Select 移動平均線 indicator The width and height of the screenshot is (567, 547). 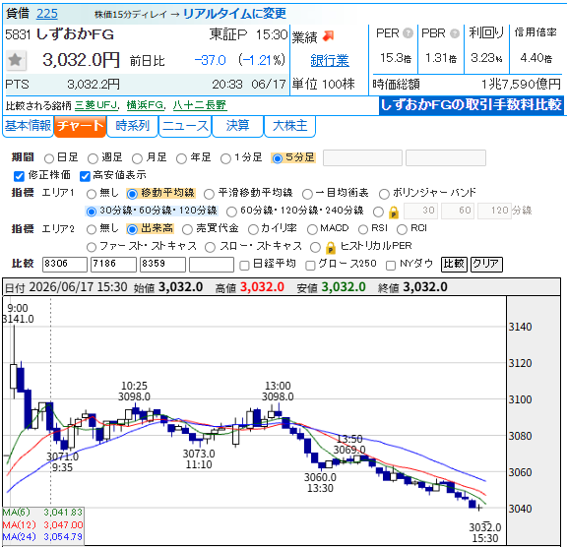tap(132, 194)
